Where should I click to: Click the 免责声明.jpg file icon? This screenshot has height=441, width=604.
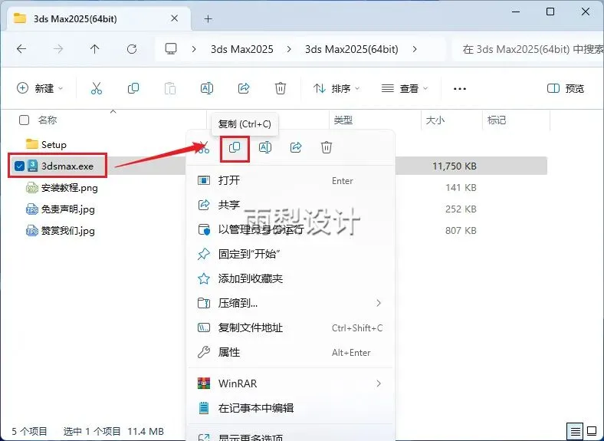tap(32, 209)
